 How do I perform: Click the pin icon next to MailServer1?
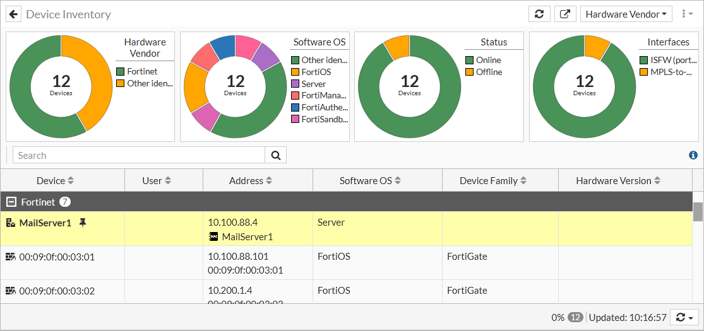pyautogui.click(x=82, y=223)
